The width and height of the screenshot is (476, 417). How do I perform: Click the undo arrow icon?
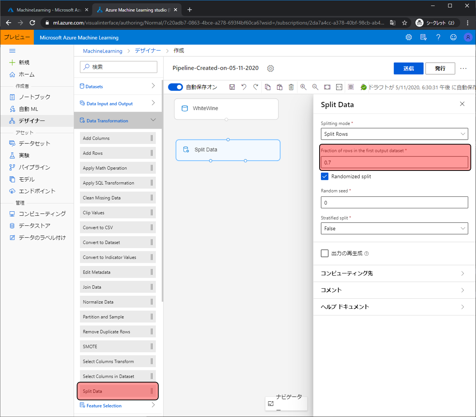244,87
